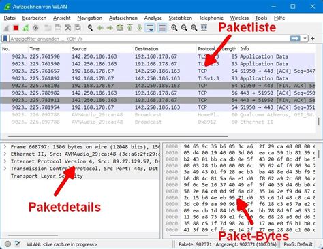Screen dimensions: 323x249
Task: Restart the current capture with green fin
Action: [26, 28]
